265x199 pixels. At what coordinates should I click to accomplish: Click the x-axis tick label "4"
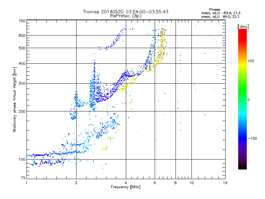(x=126, y=183)
